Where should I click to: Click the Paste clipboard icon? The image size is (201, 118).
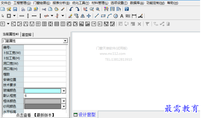pyautogui.click(x=56, y=9)
